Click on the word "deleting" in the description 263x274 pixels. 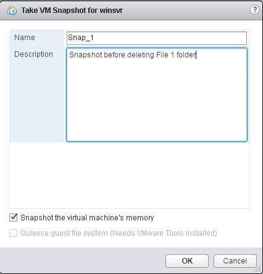pyautogui.click(x=141, y=55)
